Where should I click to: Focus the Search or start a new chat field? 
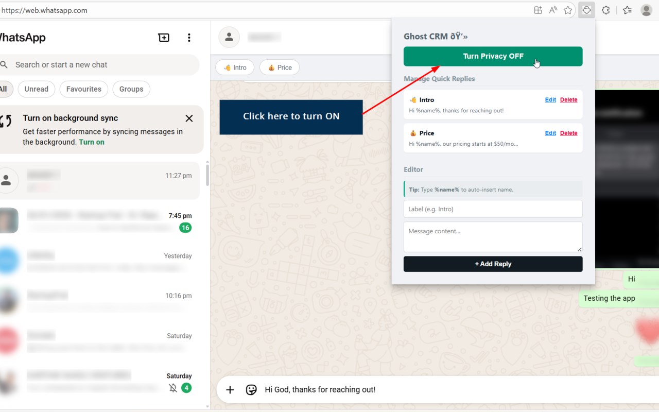coord(100,65)
